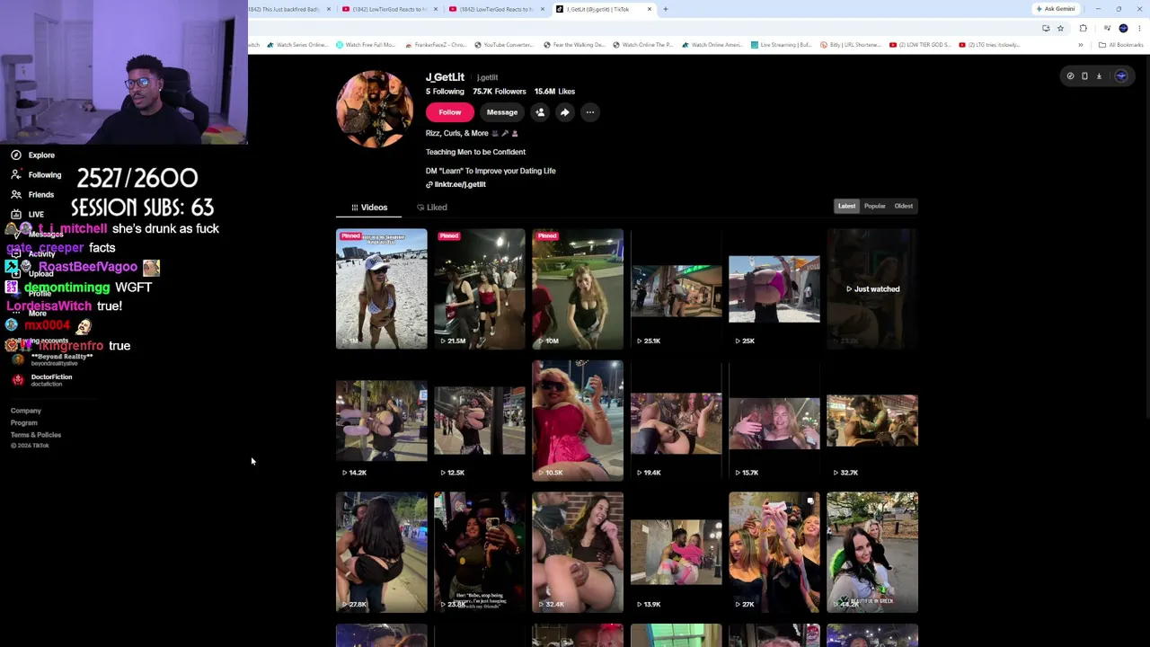Open the LIVE icon in sidebar

(16, 215)
